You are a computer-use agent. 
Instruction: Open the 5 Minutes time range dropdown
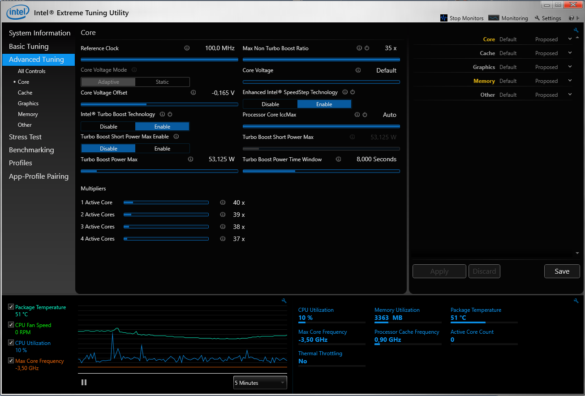260,383
